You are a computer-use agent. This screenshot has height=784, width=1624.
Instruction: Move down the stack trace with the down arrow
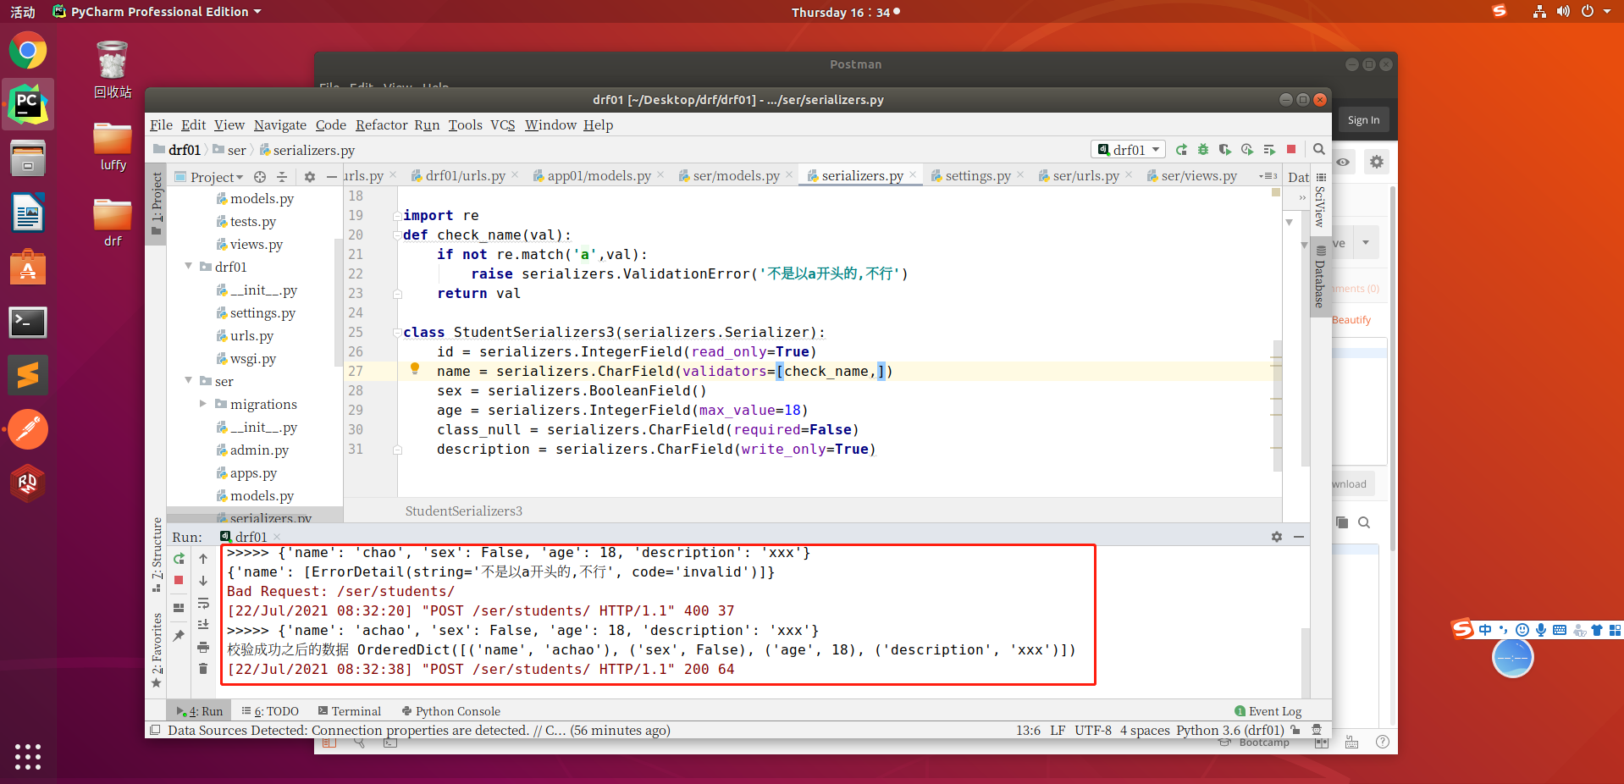point(203,581)
